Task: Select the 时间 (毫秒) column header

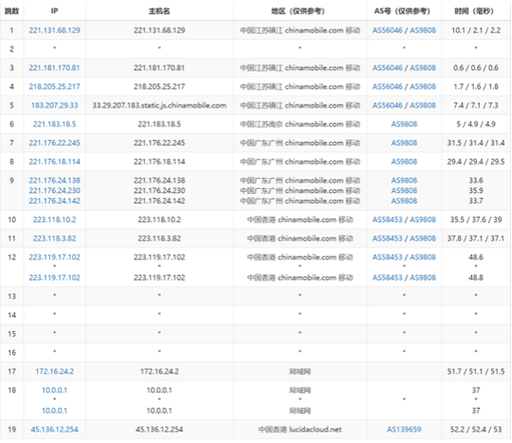Action: click(474, 11)
